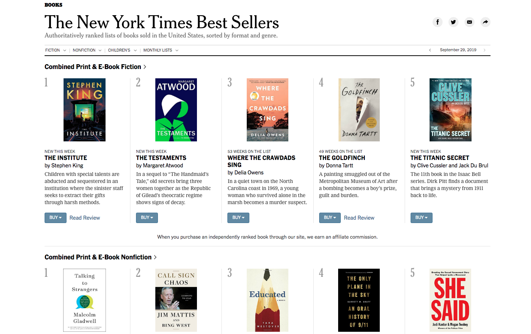
Task: Expand the Fiction menu
Action: (55, 50)
